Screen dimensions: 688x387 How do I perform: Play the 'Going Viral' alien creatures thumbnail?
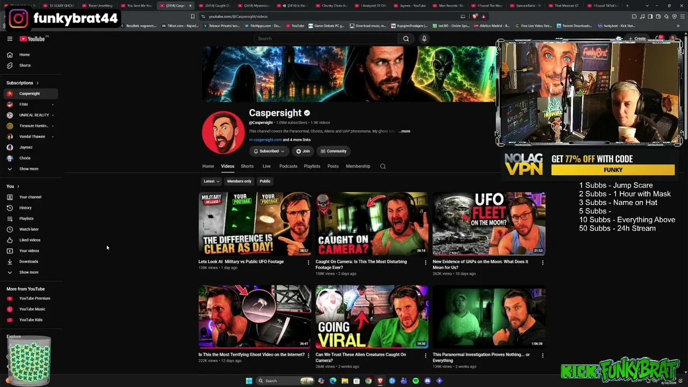tap(371, 317)
